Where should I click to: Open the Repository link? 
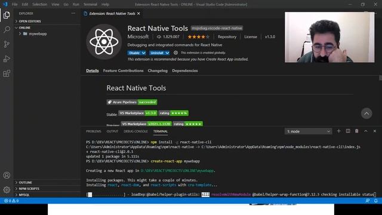[227, 37]
